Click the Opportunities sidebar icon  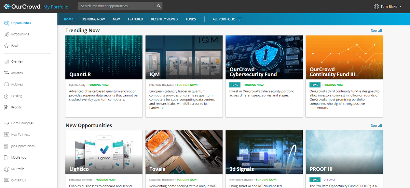6,23
